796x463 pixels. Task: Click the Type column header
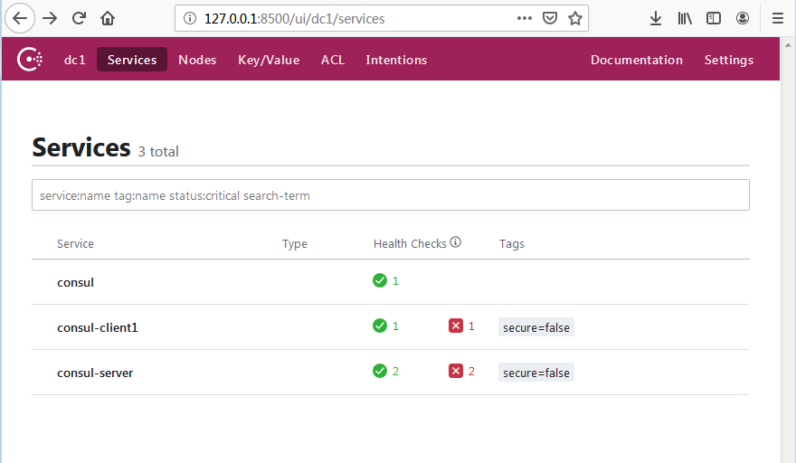[295, 244]
